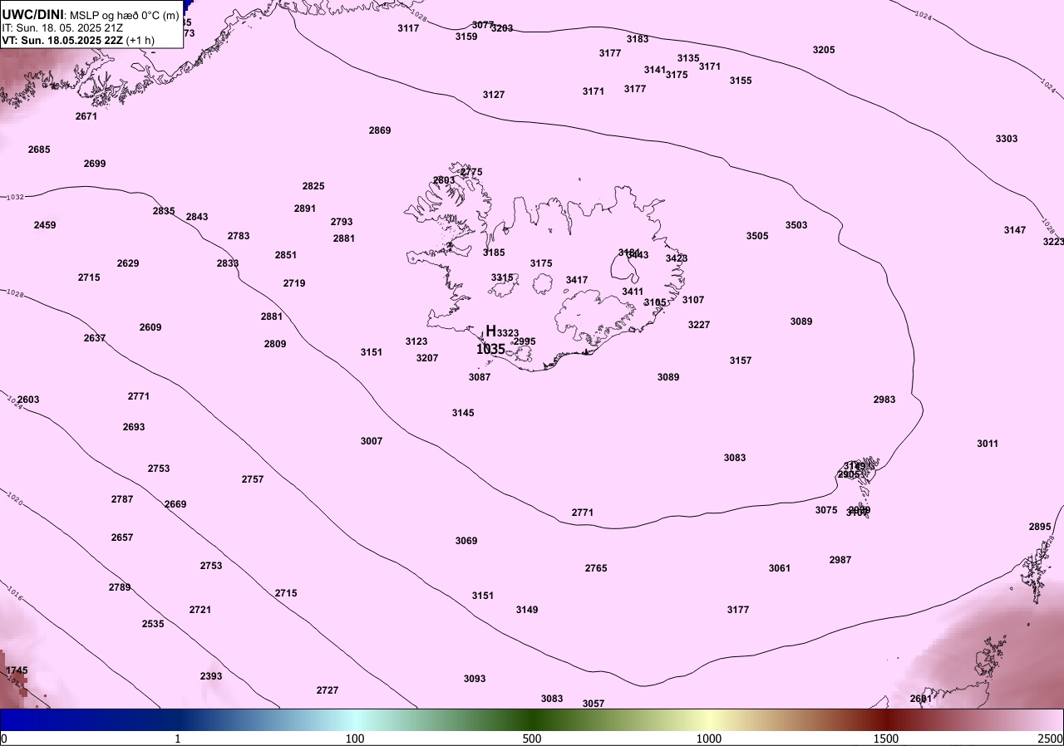Select the 3417 value over central Iceland
The image size is (1064, 746).
point(577,280)
